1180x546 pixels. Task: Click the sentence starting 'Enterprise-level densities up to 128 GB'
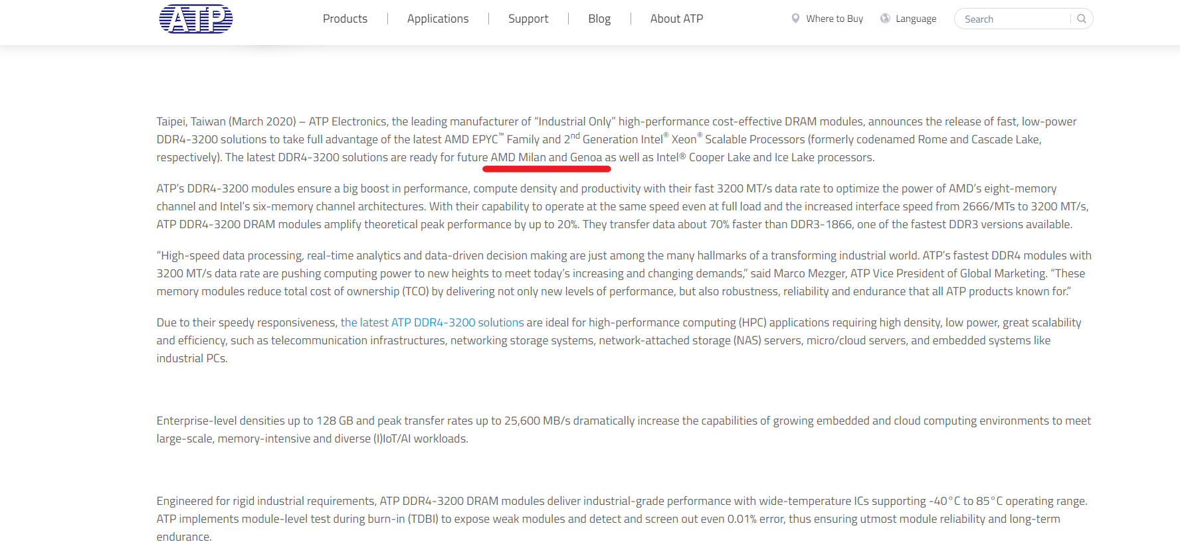click(624, 429)
